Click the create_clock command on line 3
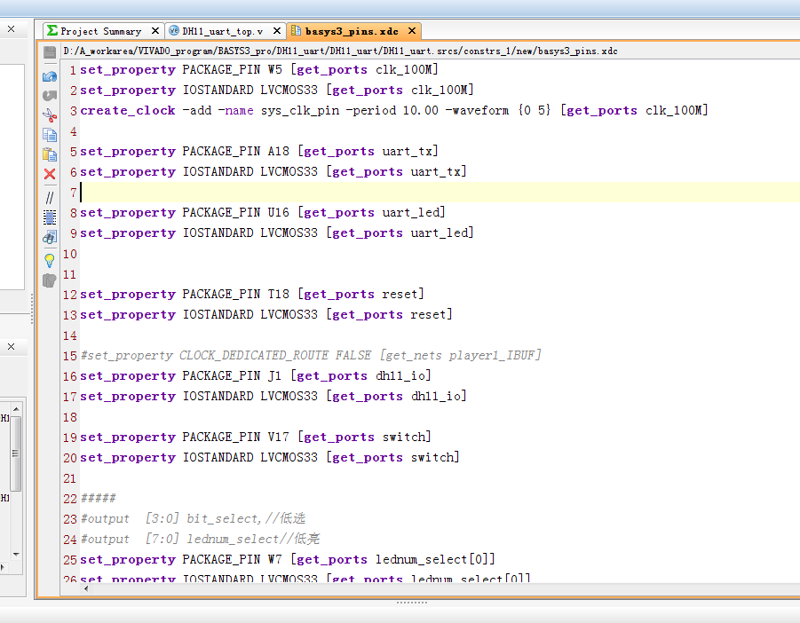Image resolution: width=800 pixels, height=623 pixels. (128, 111)
